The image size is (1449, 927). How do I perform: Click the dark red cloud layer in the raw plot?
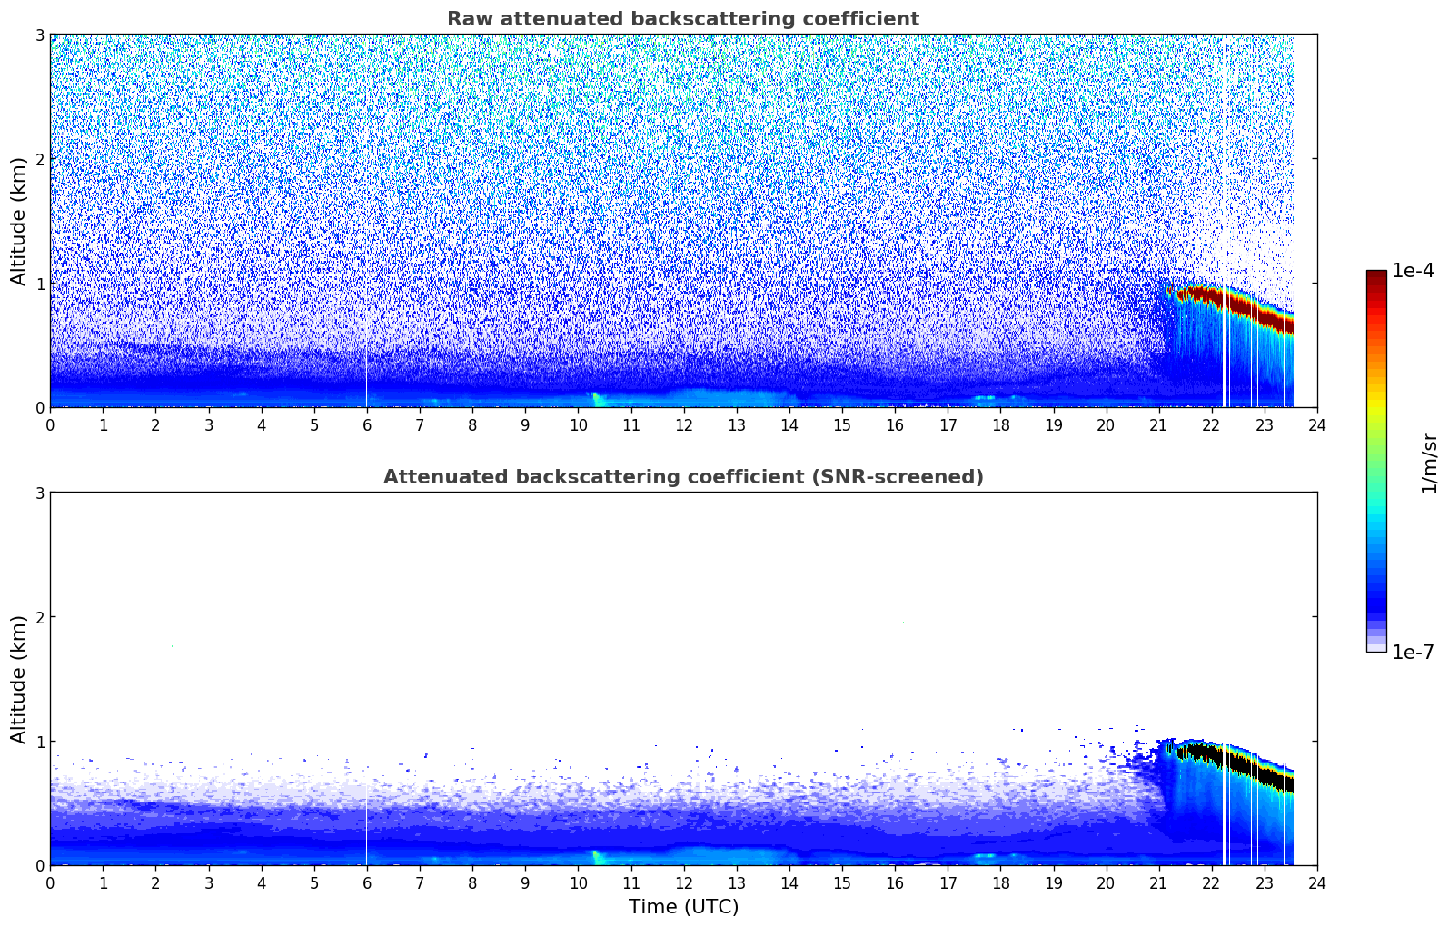point(1236,305)
